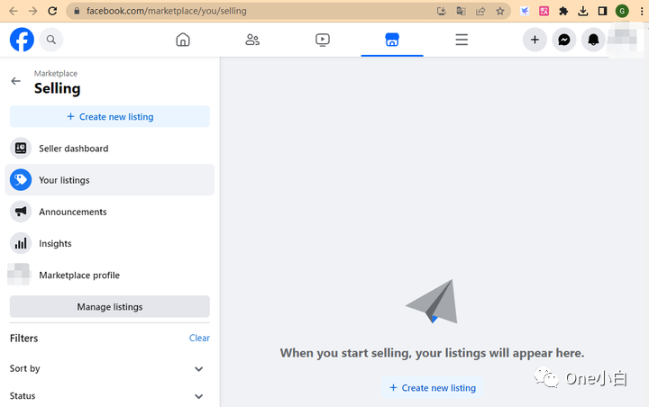Open the Facebook logo home link
Image resolution: width=649 pixels, height=407 pixels.
[22, 40]
